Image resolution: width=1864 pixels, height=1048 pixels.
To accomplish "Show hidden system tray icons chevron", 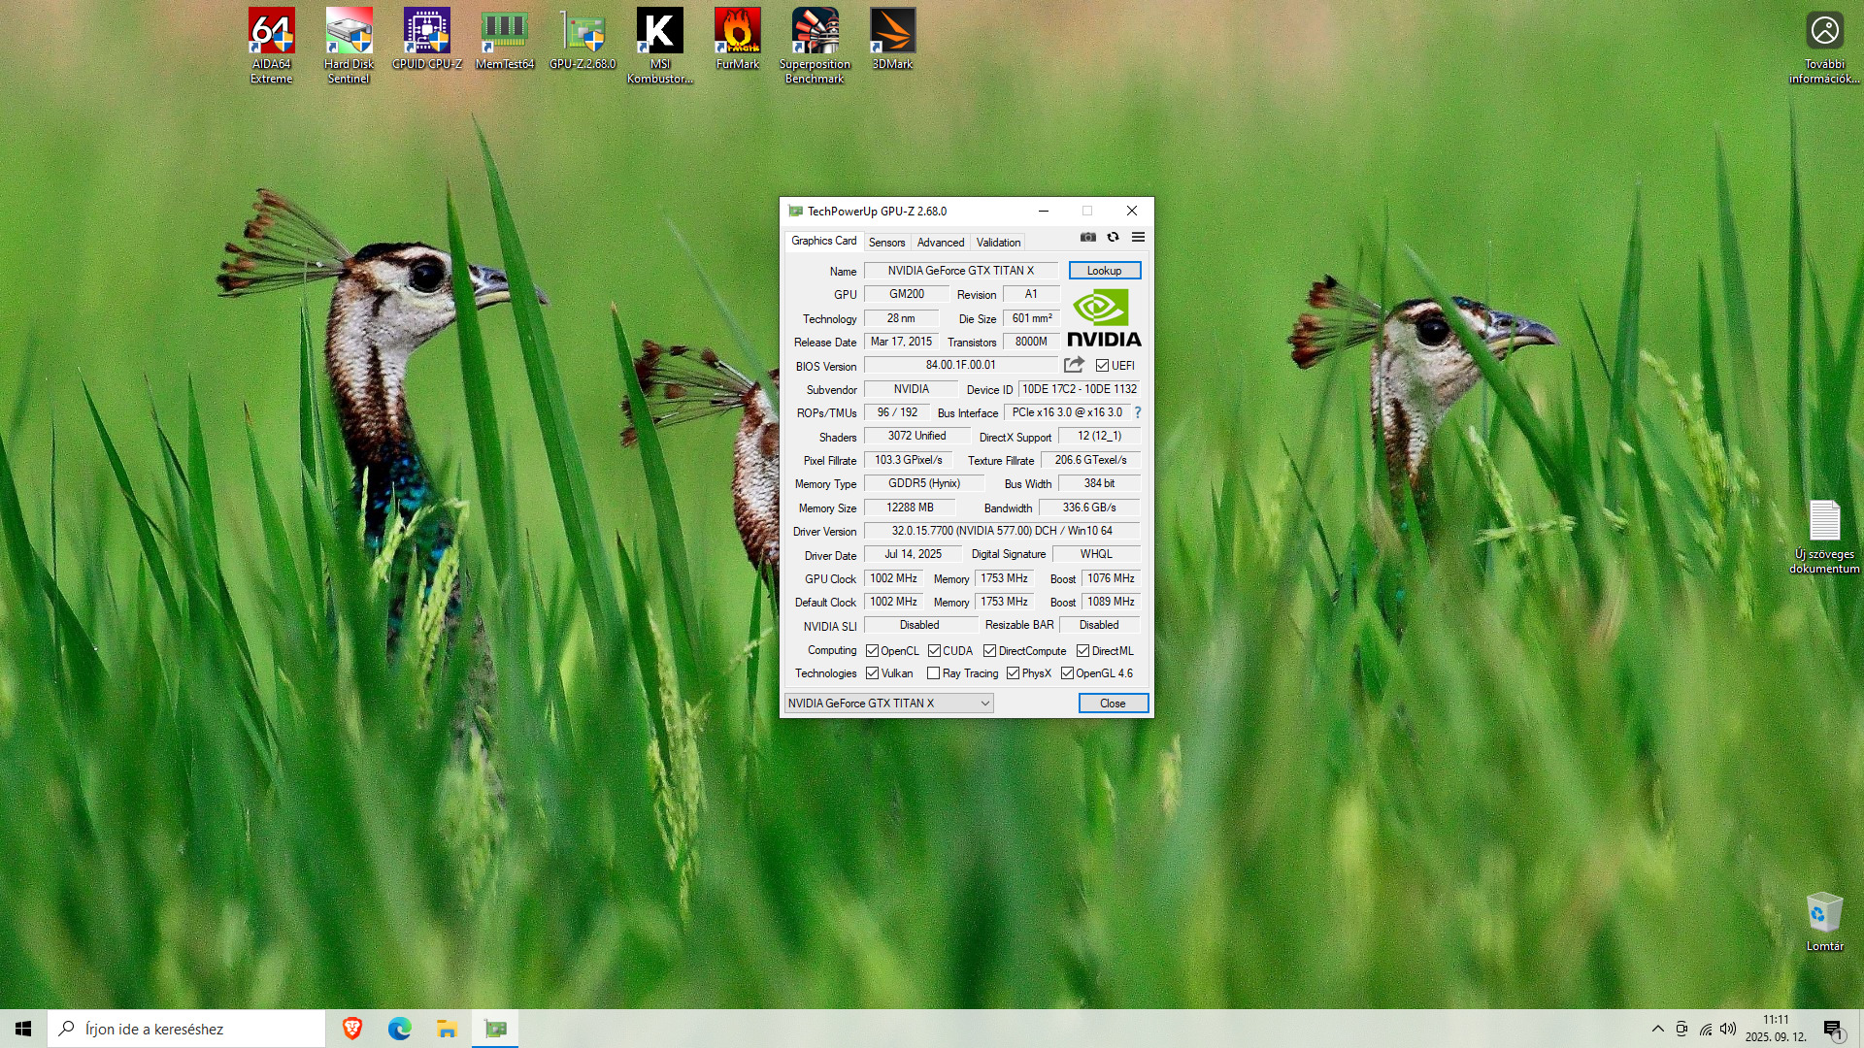I will point(1657,1029).
